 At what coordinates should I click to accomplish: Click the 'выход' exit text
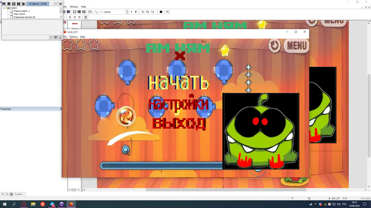point(179,124)
